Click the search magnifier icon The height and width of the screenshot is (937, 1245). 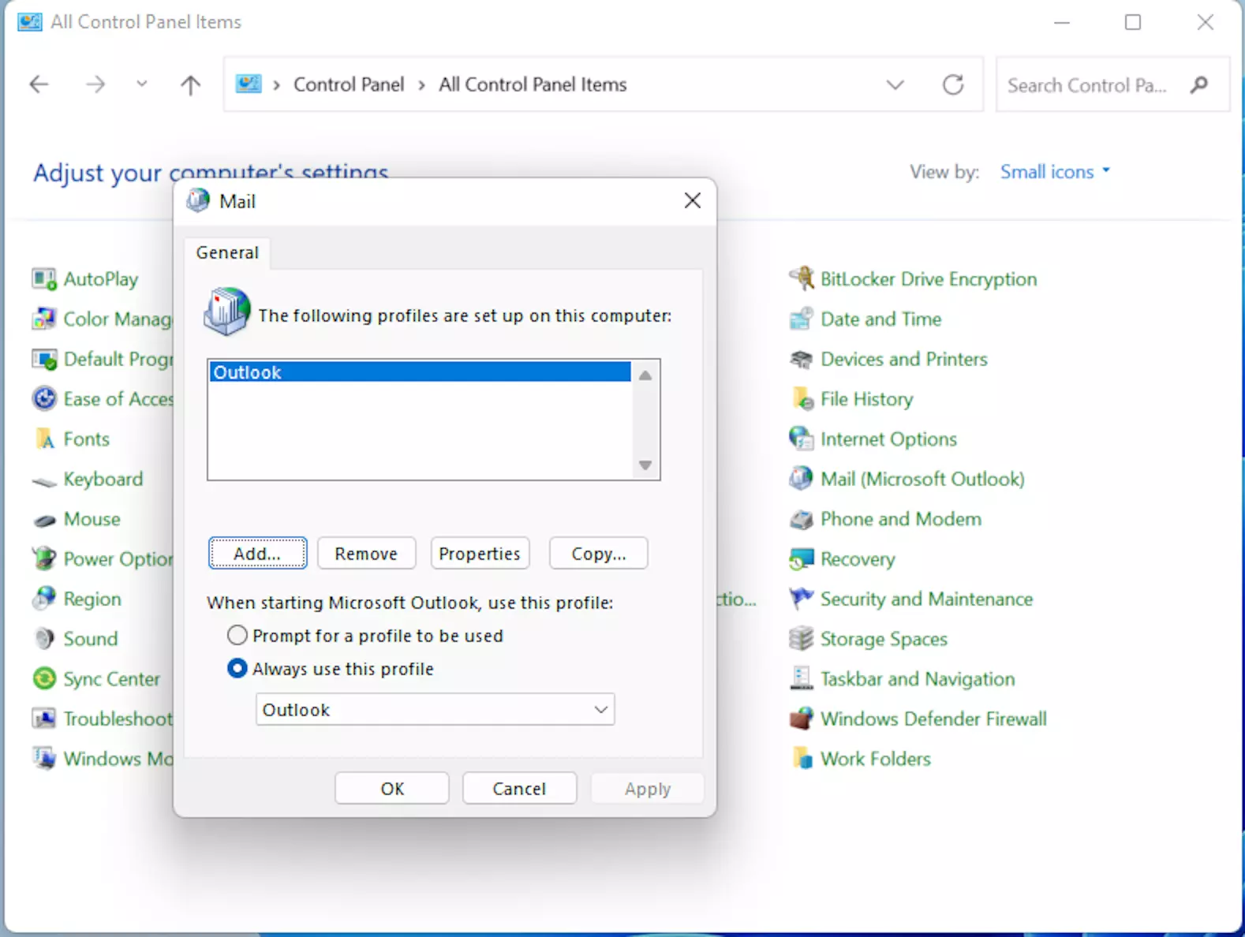[x=1199, y=84]
